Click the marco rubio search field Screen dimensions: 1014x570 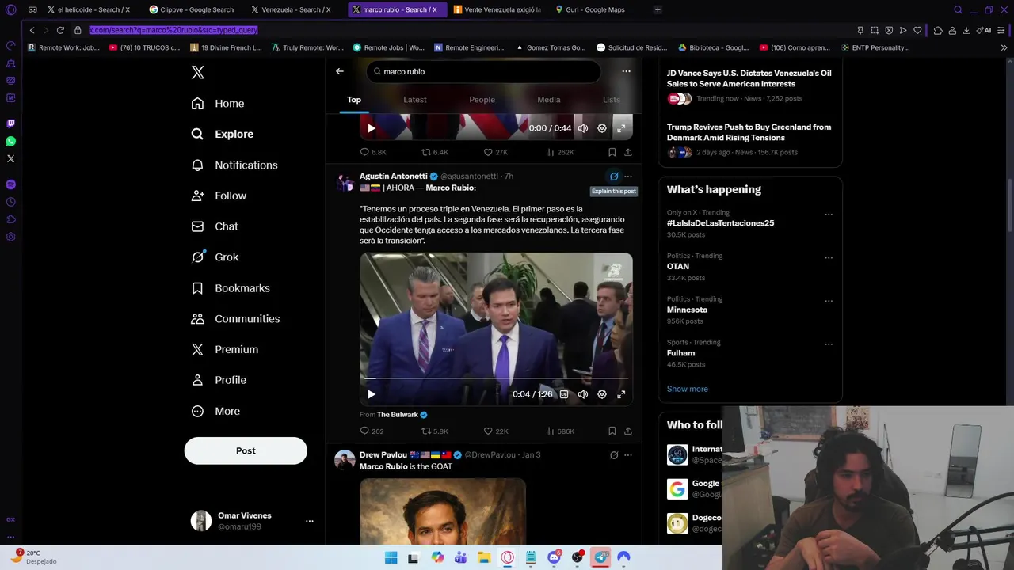click(x=483, y=71)
